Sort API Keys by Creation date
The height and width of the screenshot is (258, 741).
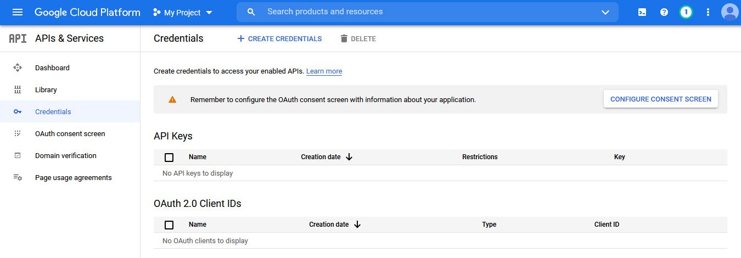[321, 157]
